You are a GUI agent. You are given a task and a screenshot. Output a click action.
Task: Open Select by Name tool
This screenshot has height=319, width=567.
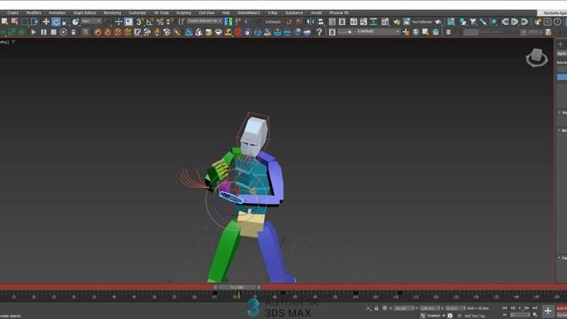click(14, 21)
